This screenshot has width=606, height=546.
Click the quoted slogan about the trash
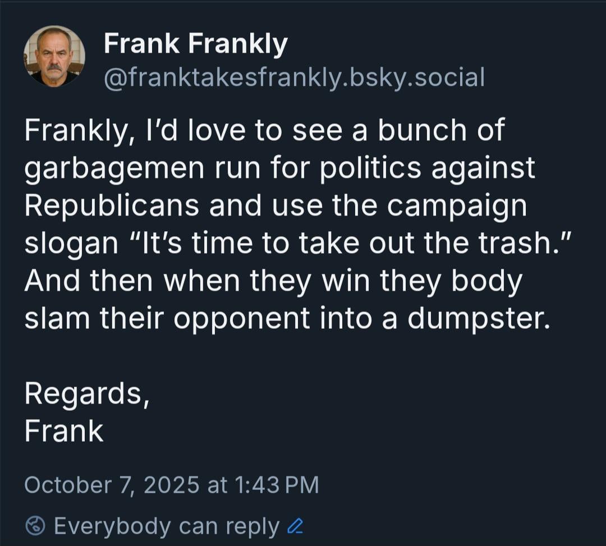click(338, 244)
